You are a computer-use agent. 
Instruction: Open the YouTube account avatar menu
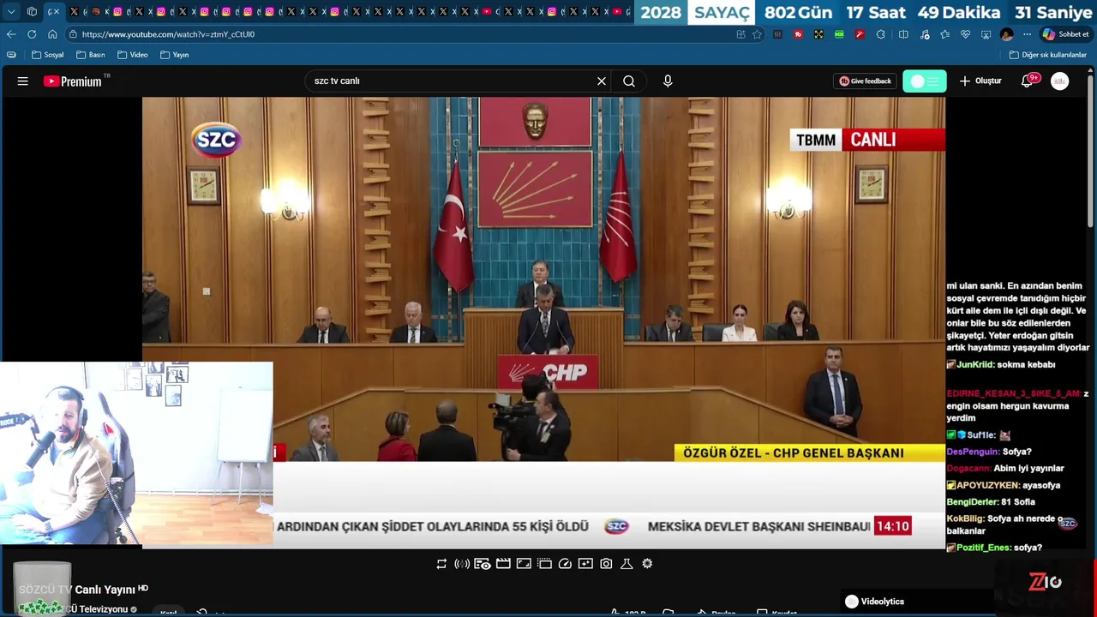tap(1060, 81)
